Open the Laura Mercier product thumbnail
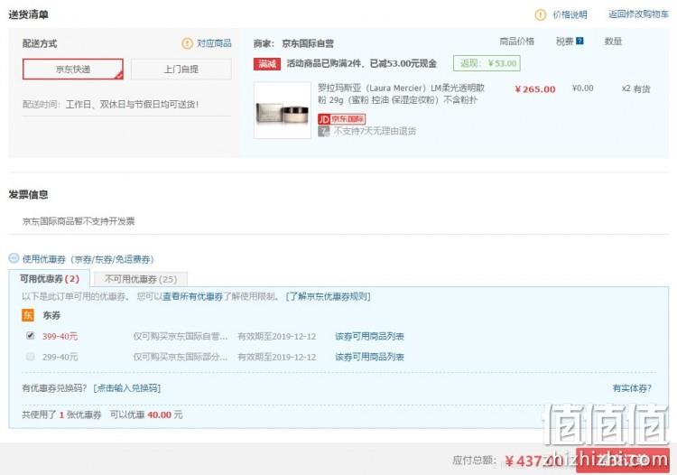677x475 pixels. (283, 110)
